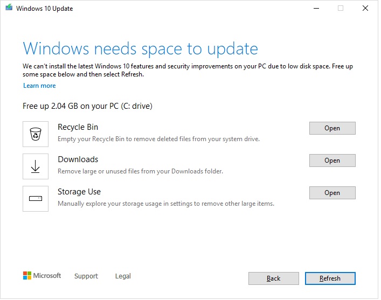Select the 'Recycle Bin' heading text
The width and height of the screenshot is (381, 300).
point(78,127)
